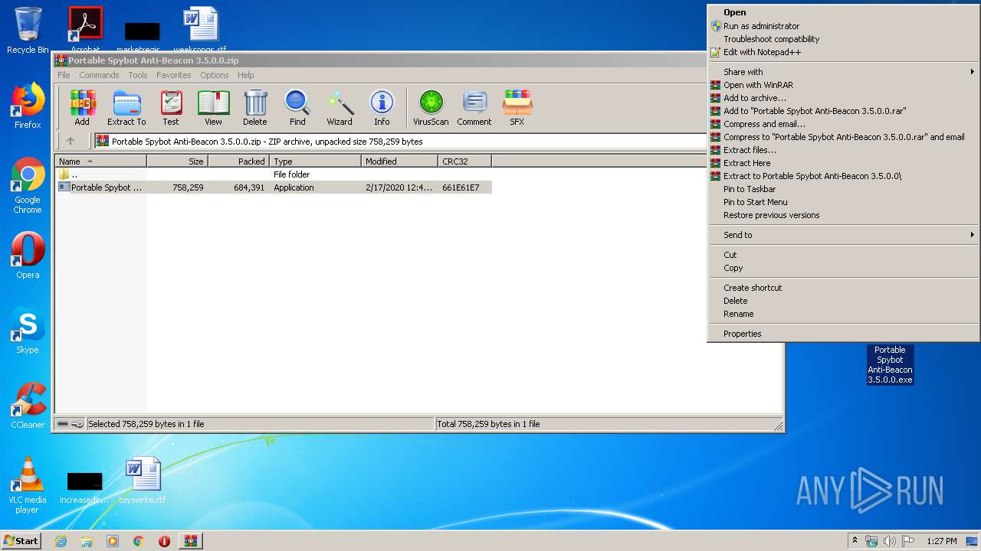
Task: Go up one folder with the arrow
Action: pyautogui.click(x=71, y=141)
